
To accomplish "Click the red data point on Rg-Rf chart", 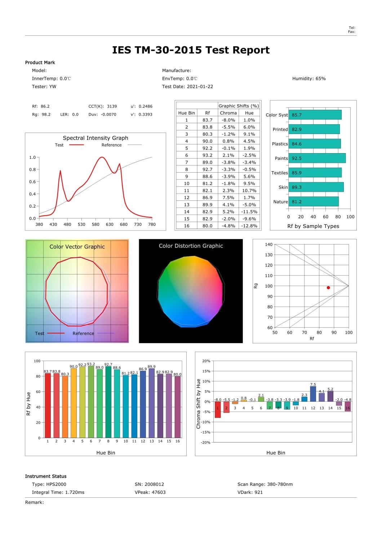I will tap(328, 288).
